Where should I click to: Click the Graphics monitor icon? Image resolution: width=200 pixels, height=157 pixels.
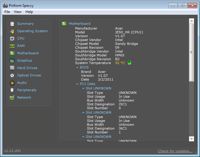pyautogui.click(x=12, y=61)
